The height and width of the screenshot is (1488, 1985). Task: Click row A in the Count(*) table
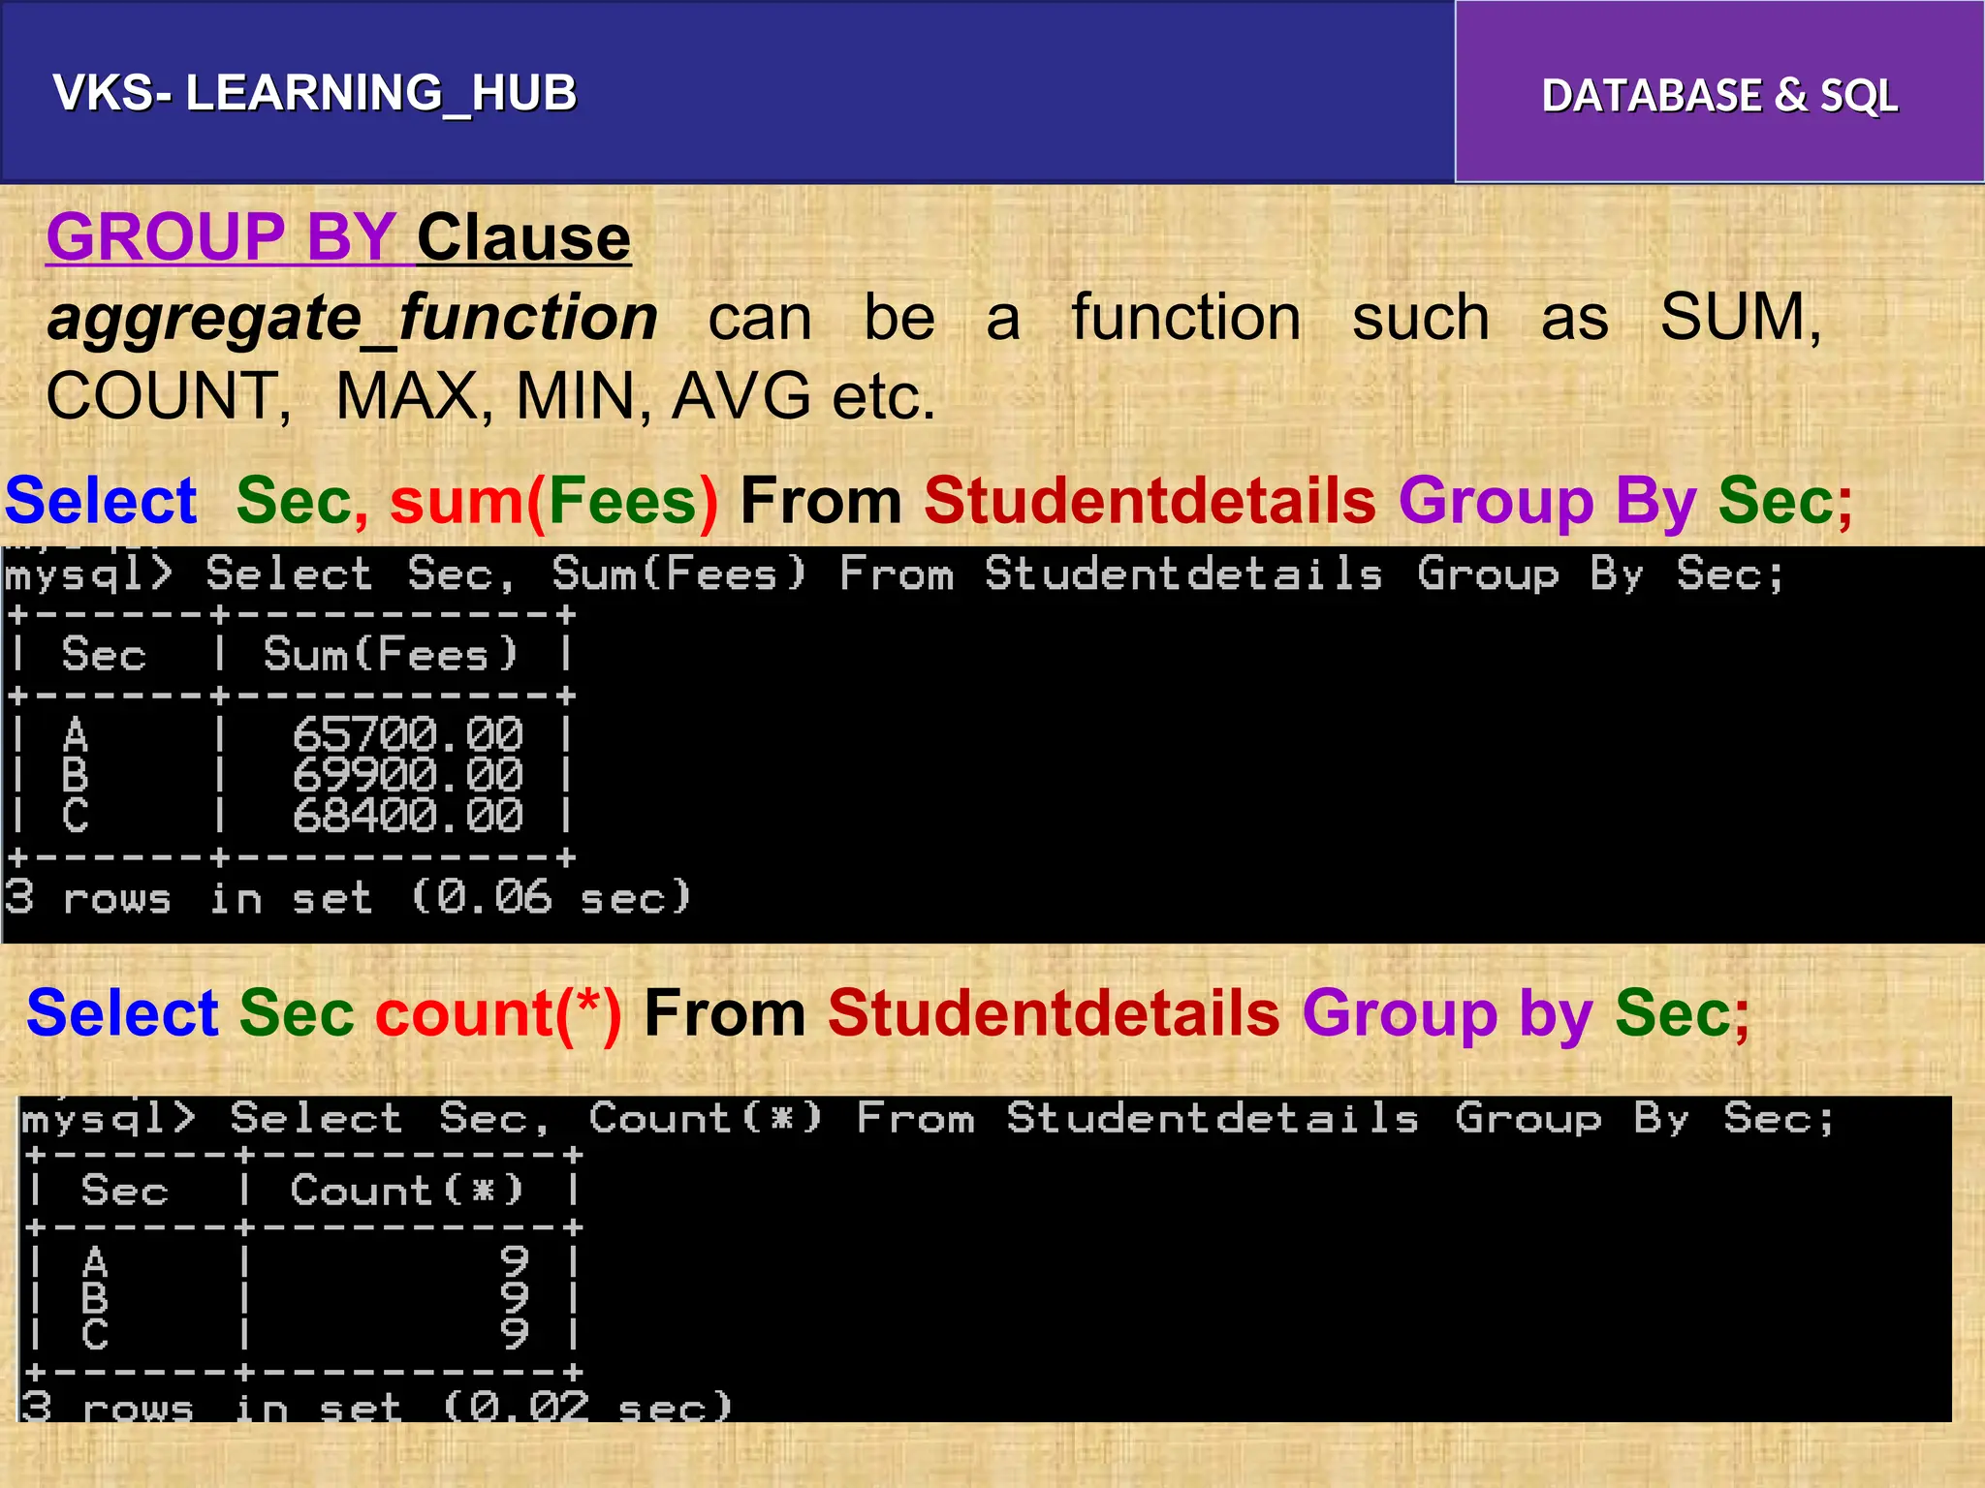pyautogui.click(x=304, y=1261)
